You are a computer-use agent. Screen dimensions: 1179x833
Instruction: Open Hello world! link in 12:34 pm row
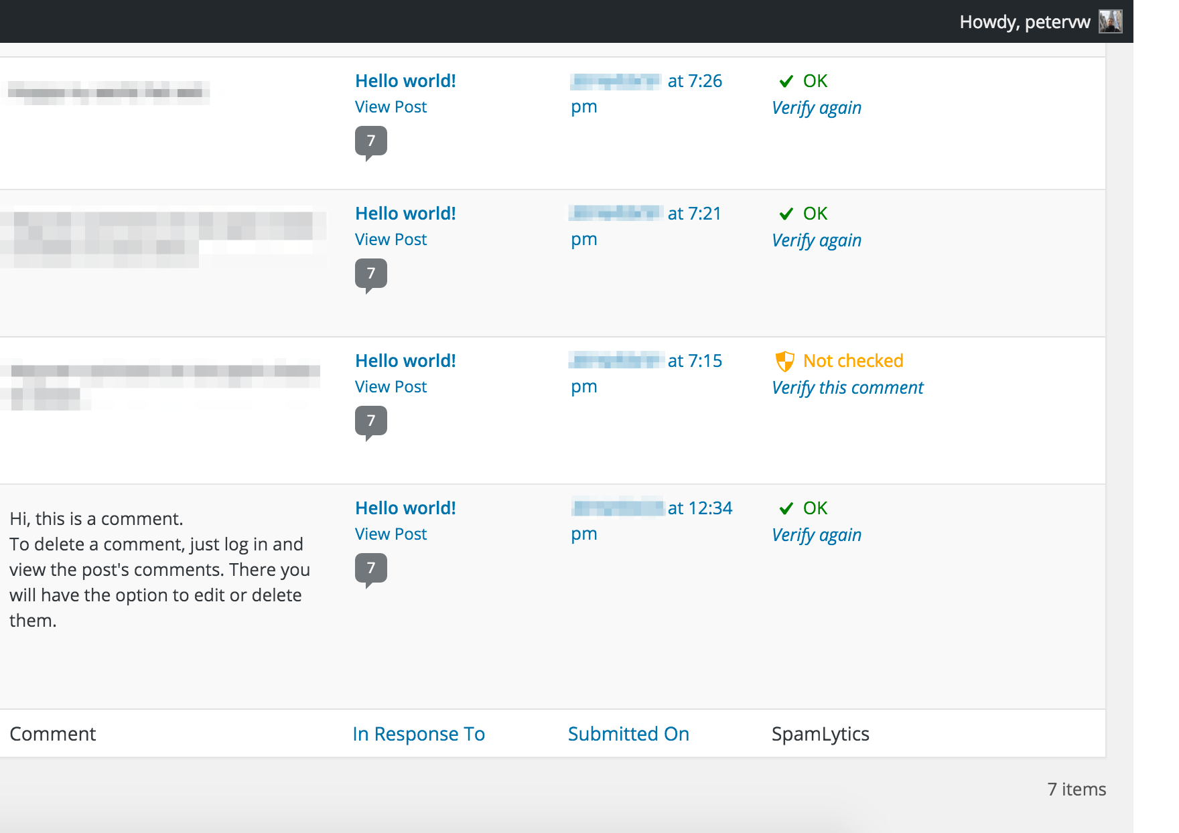point(405,508)
